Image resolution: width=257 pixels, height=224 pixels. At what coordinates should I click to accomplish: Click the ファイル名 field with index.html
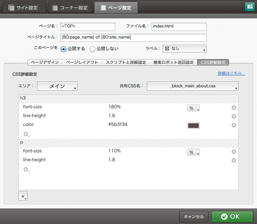[x=179, y=27]
